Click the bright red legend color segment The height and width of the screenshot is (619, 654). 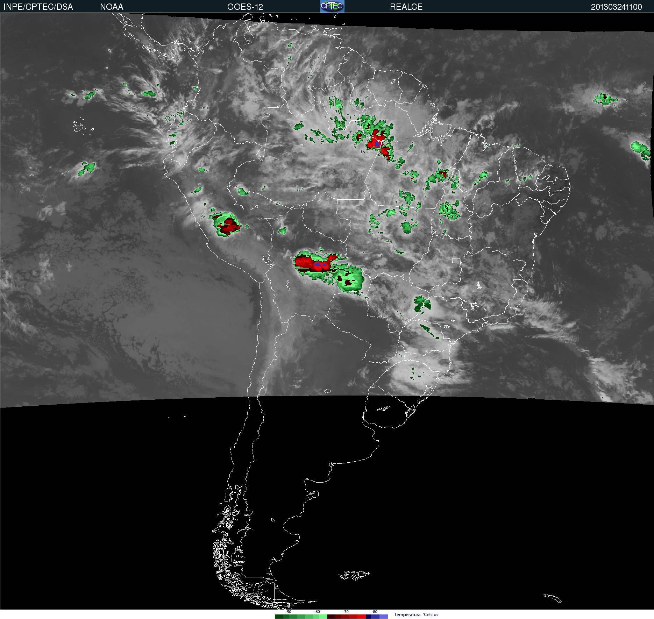coord(362,617)
